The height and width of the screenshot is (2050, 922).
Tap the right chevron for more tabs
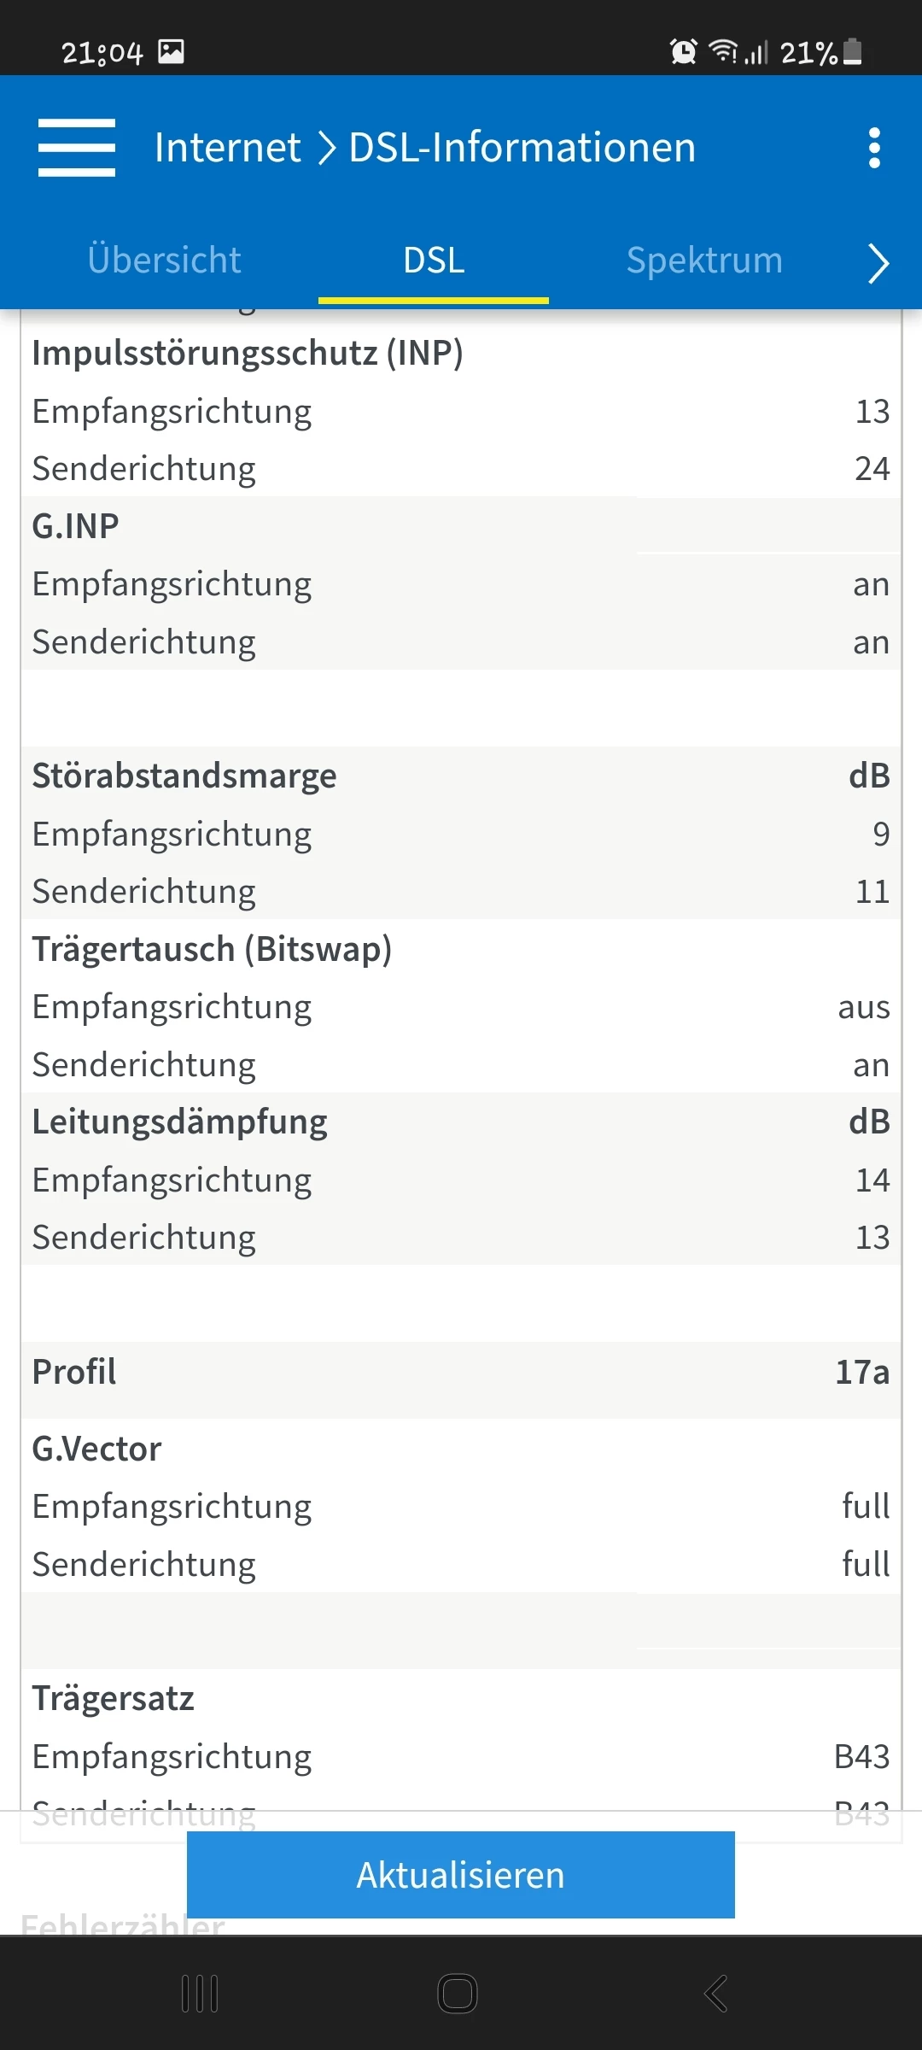878,262
